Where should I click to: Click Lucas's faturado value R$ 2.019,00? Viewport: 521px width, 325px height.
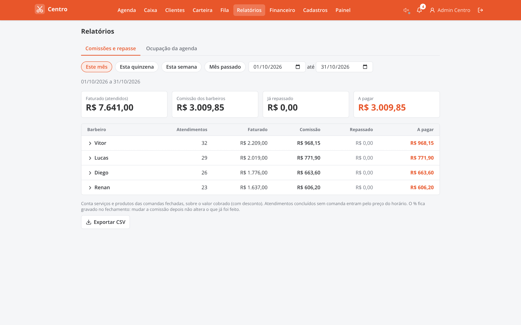(254, 158)
